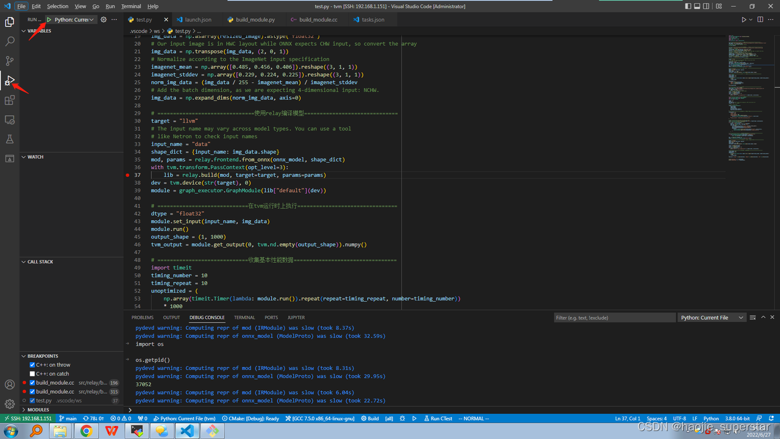Run the Python file from the editor title
780x439 pixels.
744,20
